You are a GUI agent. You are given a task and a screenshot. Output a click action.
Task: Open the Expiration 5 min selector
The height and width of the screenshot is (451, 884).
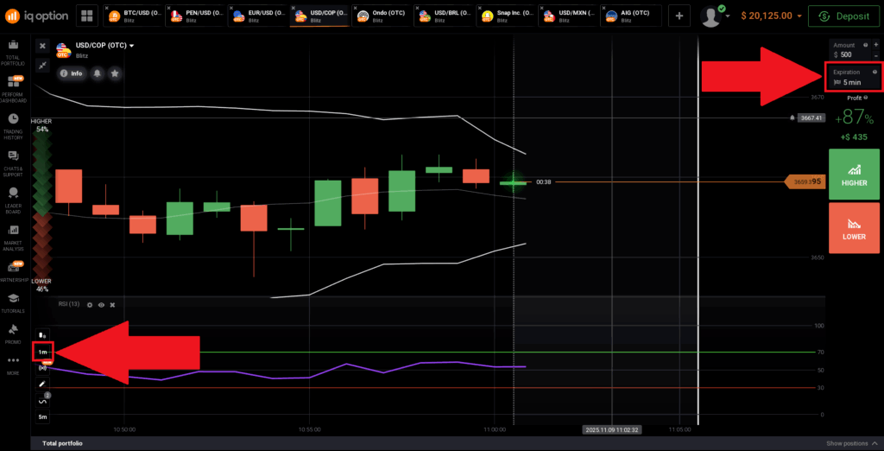pyautogui.click(x=854, y=77)
